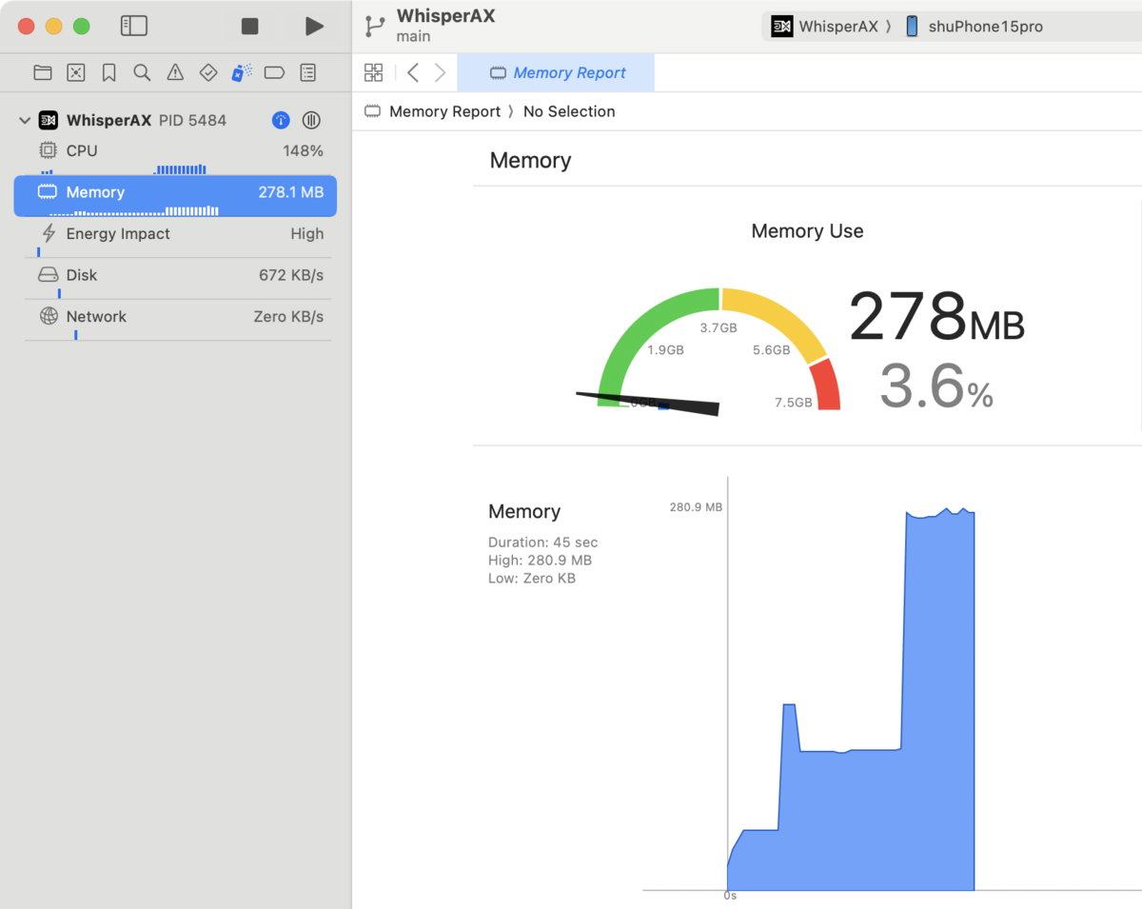Click the source control branch icon
This screenshot has width=1142, height=909.
[374, 26]
